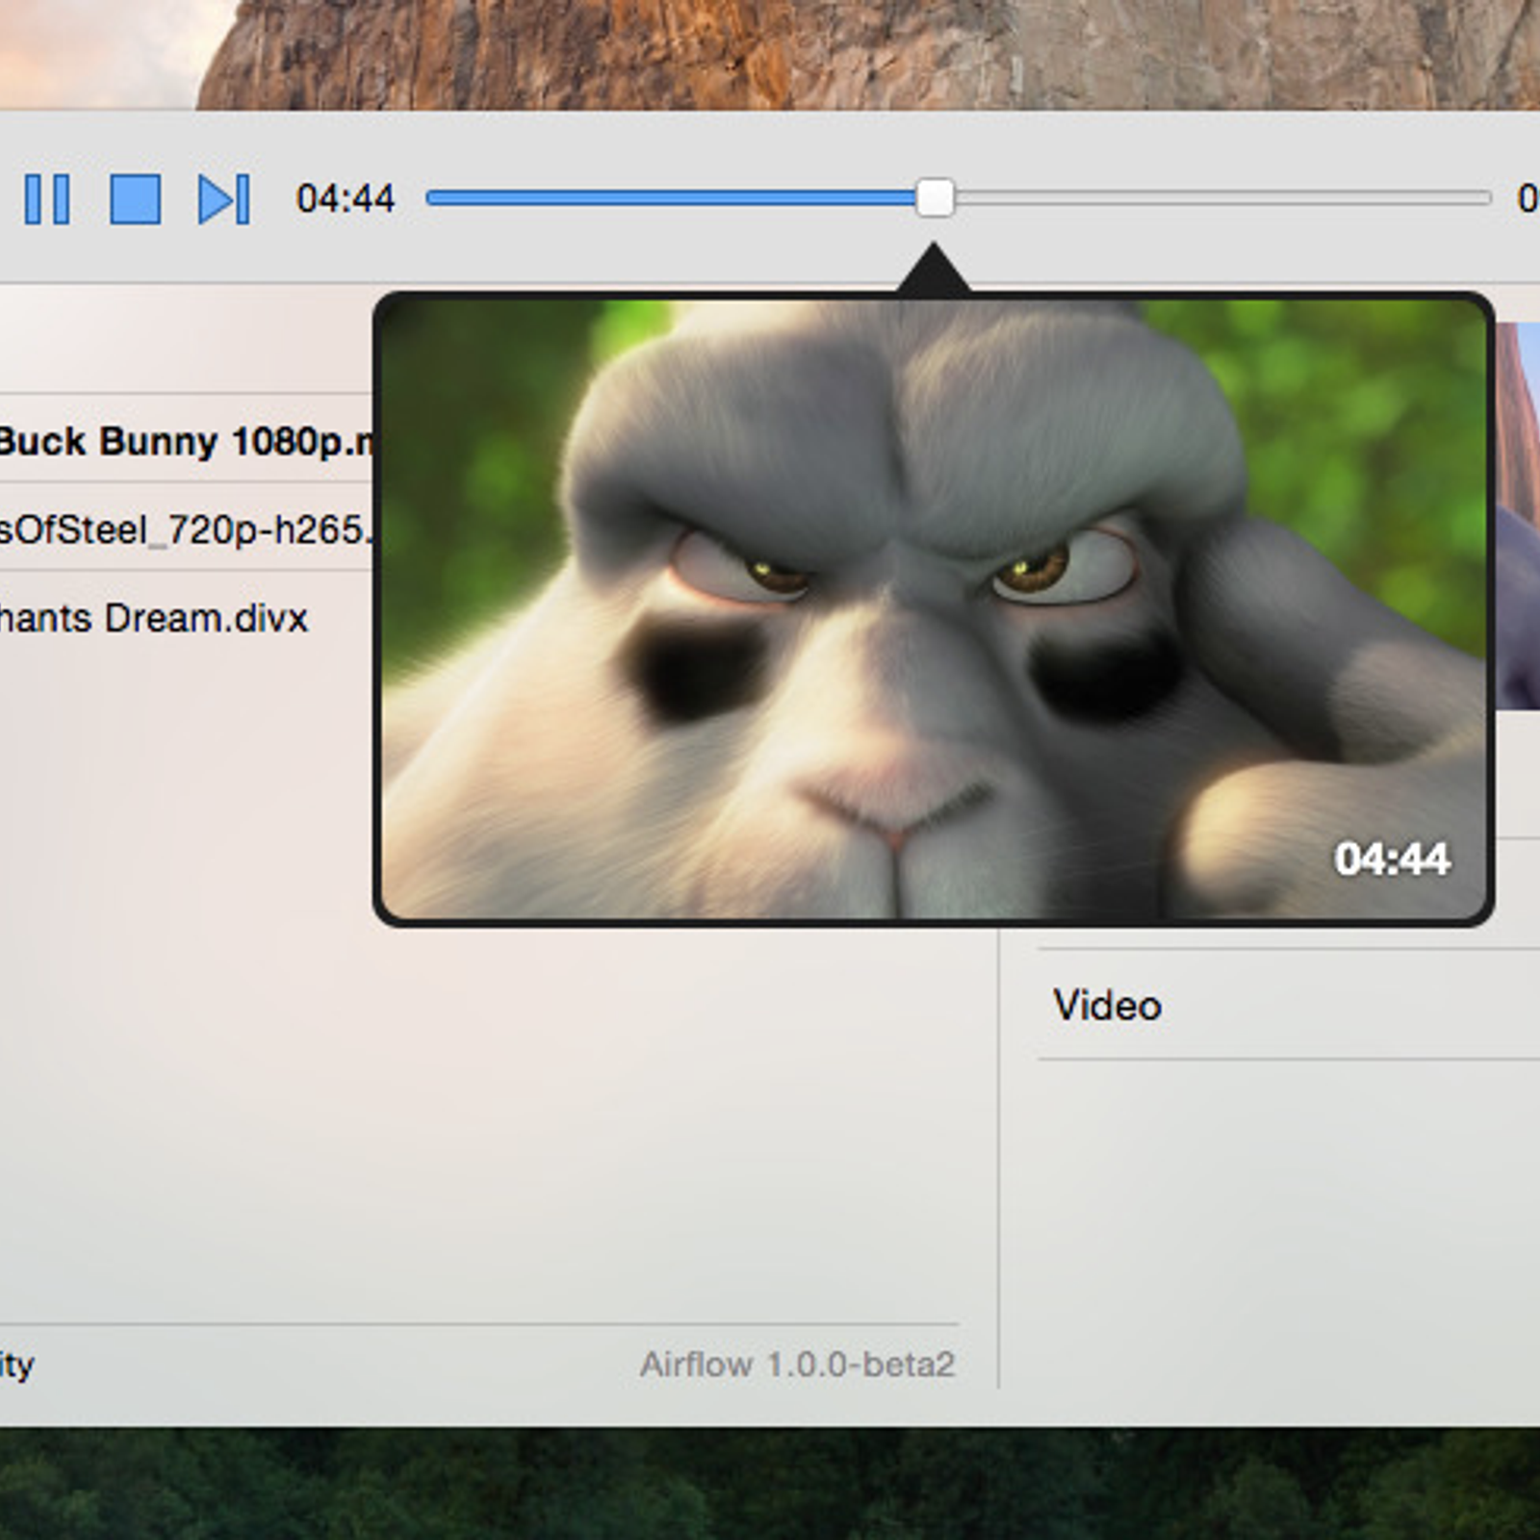This screenshot has height=1540, width=1540.
Task: Click the seek slider handle
Action: pos(934,198)
